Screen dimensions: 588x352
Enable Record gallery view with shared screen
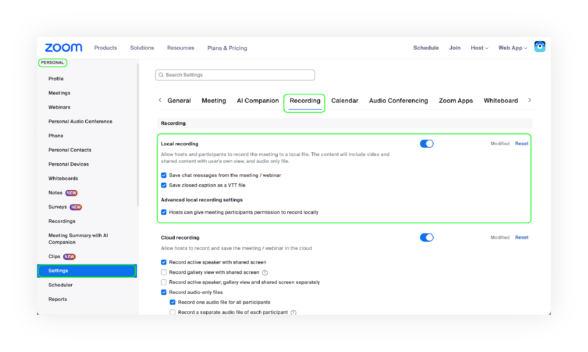pyautogui.click(x=164, y=272)
